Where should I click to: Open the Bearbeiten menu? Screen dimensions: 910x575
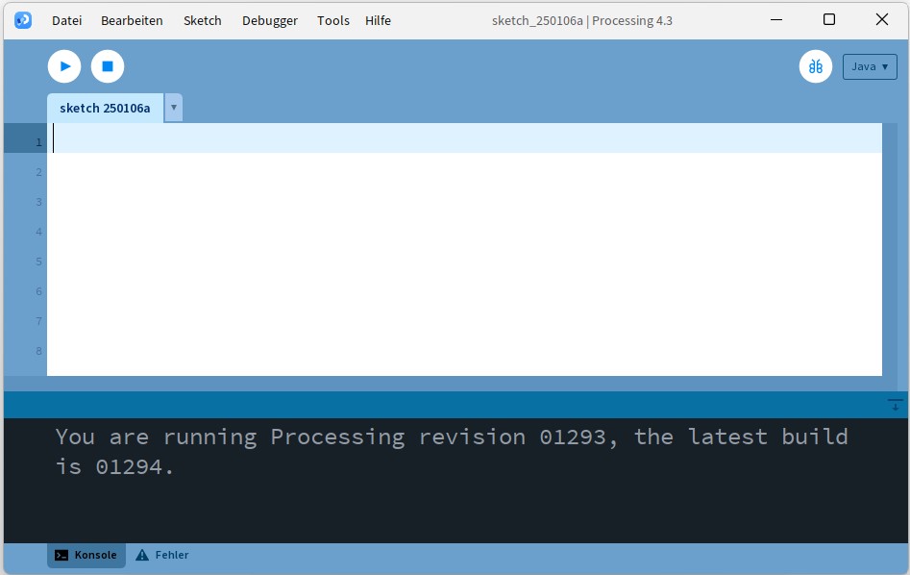pos(132,20)
